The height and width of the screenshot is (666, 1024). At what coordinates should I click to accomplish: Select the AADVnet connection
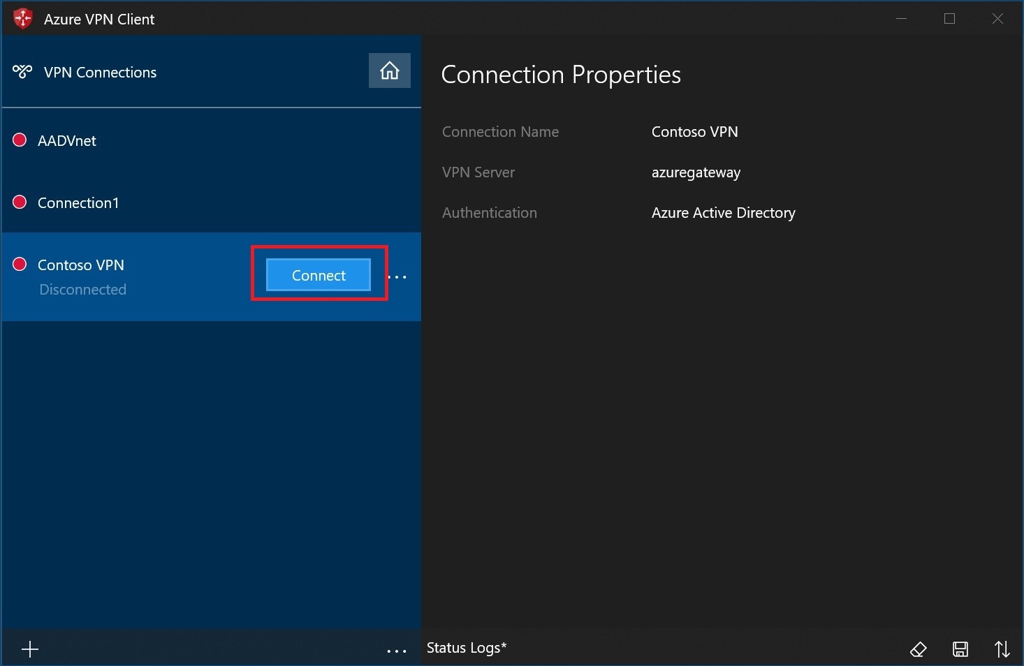67,141
